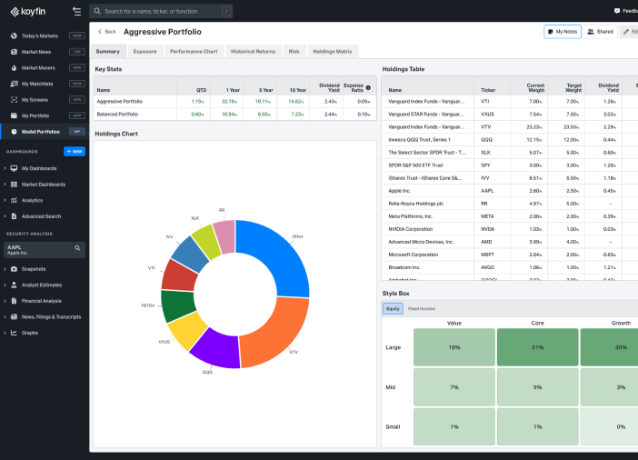Screen dimensions: 638x460
Task: Click NVIDIA Corporation in Holdings Table
Action: click(x=411, y=229)
